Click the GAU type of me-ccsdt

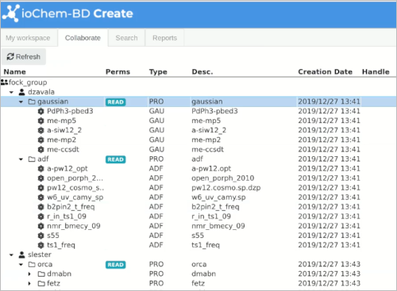pyautogui.click(x=156, y=150)
